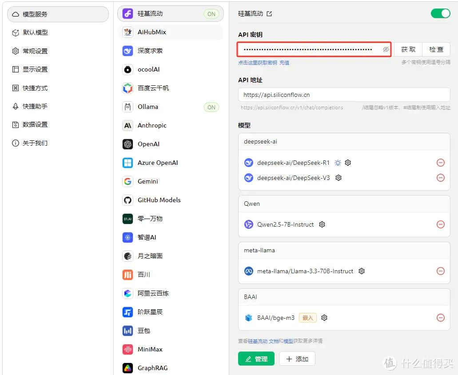Open settings gear for BAAI/bge-m3

324,318
